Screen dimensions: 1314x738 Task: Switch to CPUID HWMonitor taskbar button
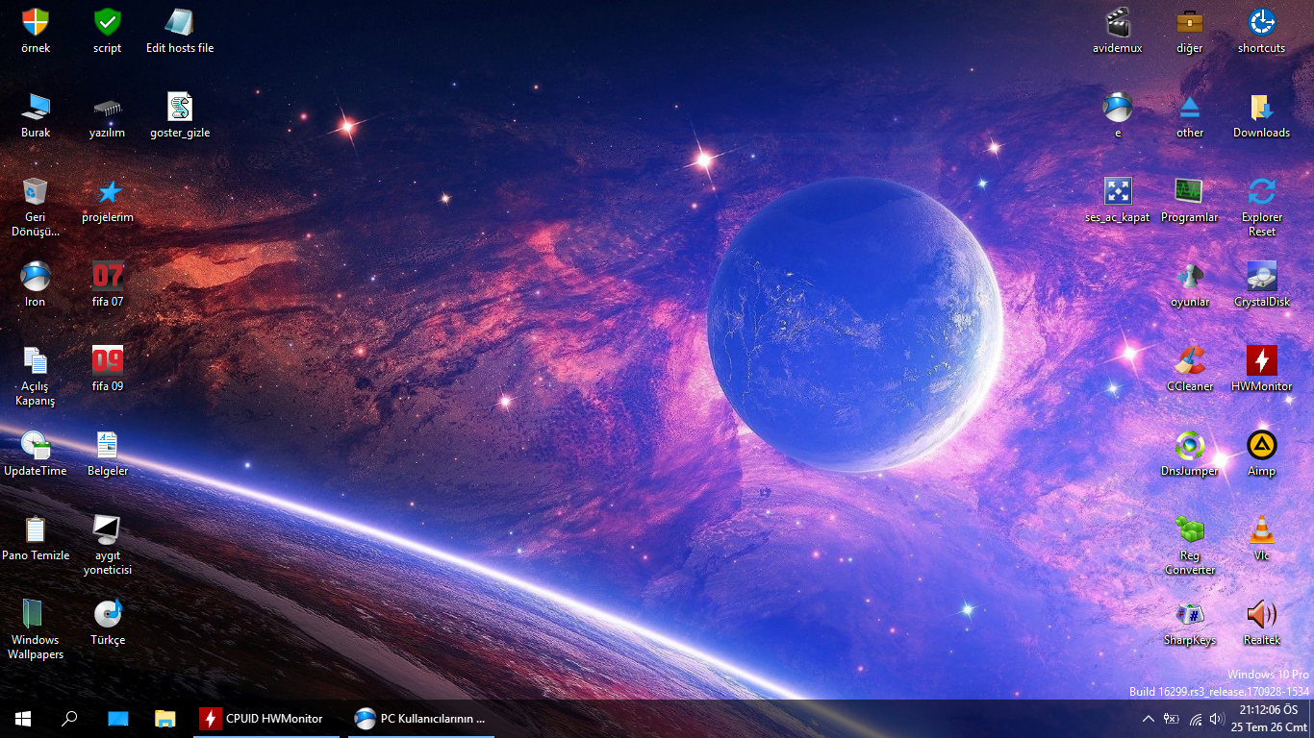[x=266, y=719]
